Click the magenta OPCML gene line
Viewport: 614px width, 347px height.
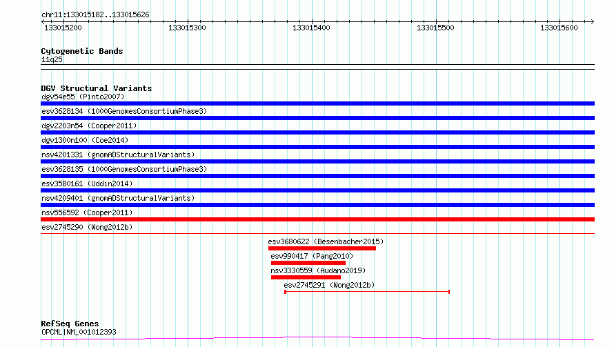(317, 338)
